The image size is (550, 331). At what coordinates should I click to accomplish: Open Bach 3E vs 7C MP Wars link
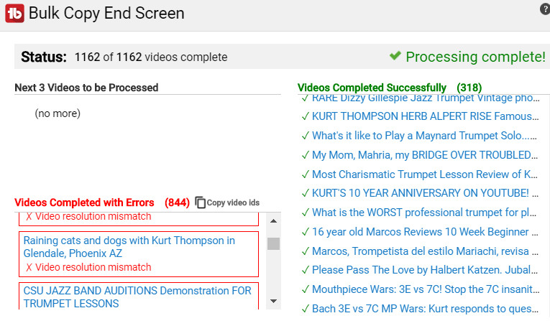point(425,309)
